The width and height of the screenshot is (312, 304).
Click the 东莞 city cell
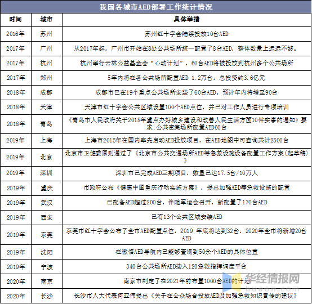pos(47,235)
